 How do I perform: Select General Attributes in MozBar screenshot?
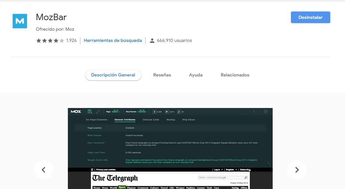point(125,120)
